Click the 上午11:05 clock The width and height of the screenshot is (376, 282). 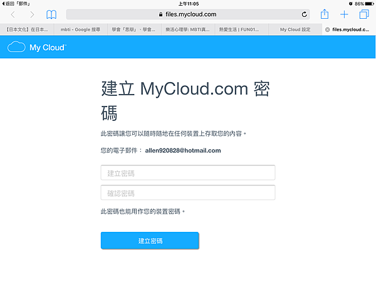pos(189,4)
